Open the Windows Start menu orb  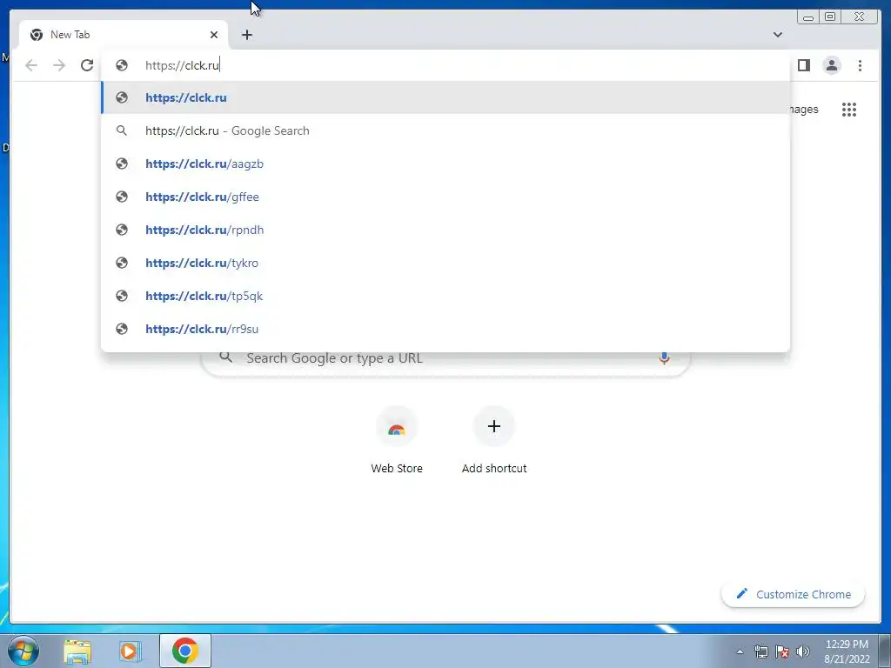click(23, 651)
